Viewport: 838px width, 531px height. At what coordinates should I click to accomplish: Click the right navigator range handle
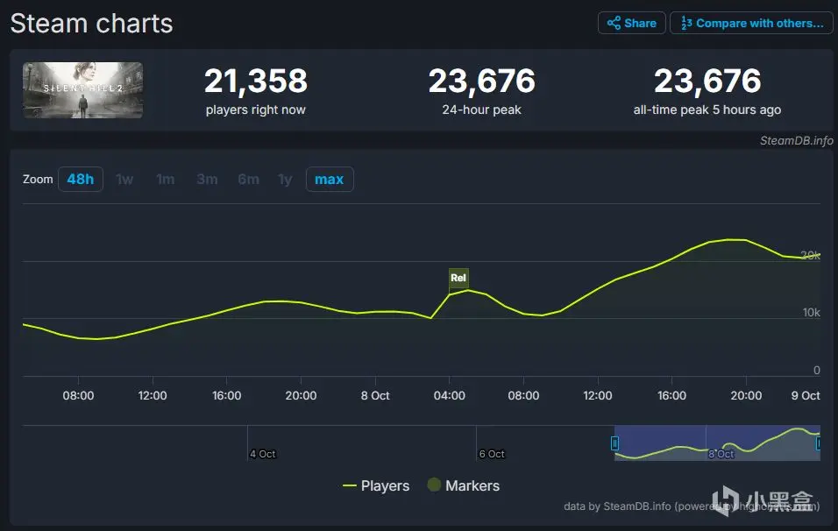pos(818,442)
